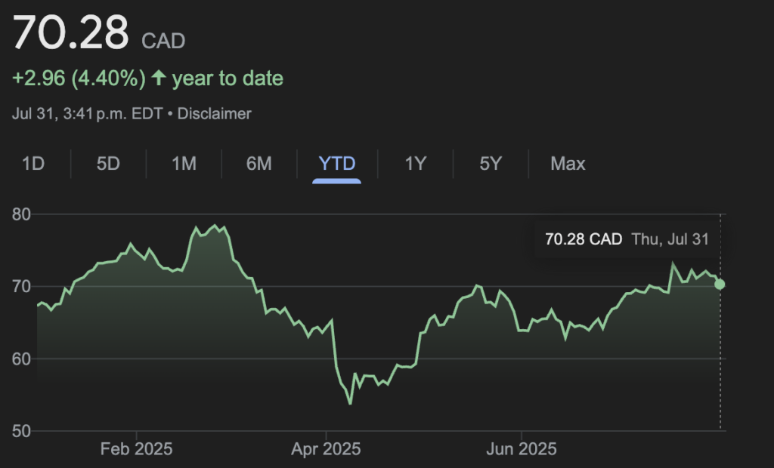Viewport: 774px width, 468px height.
Task: Click the Apr 2025 axis label
Action: tap(325, 449)
